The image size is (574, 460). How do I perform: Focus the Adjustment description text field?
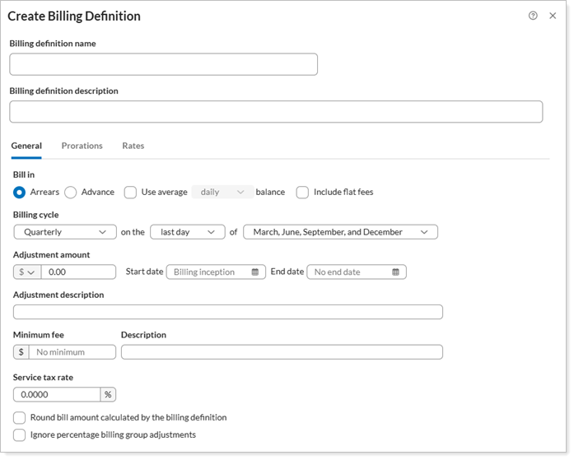click(x=227, y=312)
